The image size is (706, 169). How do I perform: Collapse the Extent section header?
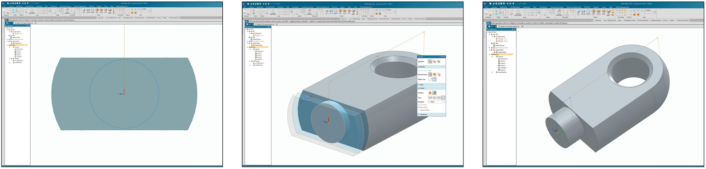pyautogui.click(x=422, y=88)
